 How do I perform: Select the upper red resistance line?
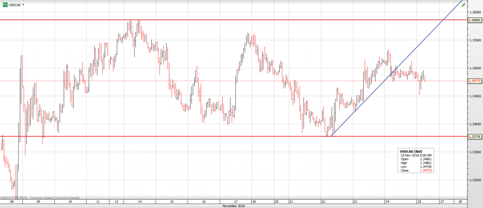[236, 20]
